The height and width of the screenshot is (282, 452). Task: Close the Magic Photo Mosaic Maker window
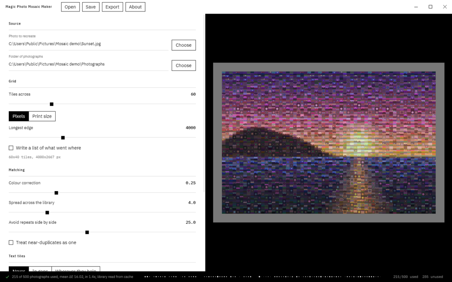click(x=445, y=7)
